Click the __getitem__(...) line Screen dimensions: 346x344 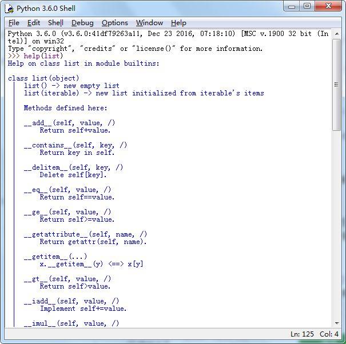click(x=55, y=257)
